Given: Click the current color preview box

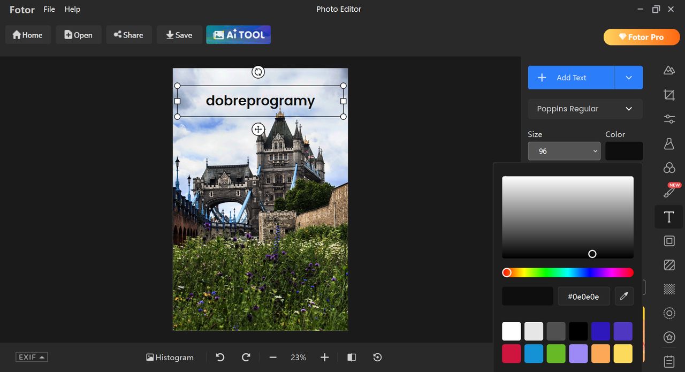Looking at the screenshot, I should [x=527, y=296].
